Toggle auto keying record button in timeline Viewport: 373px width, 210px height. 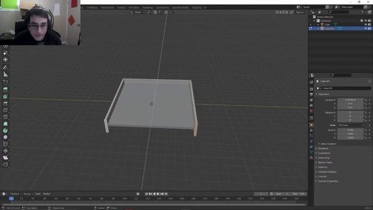[138, 194]
